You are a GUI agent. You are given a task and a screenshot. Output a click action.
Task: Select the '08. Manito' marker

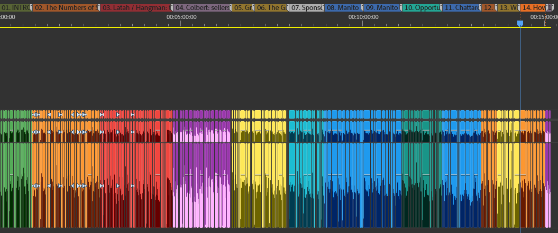click(x=343, y=7)
